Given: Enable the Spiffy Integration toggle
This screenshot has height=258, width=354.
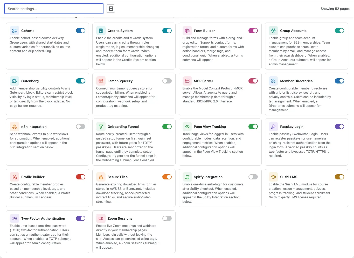Looking at the screenshot, I should click(253, 177).
